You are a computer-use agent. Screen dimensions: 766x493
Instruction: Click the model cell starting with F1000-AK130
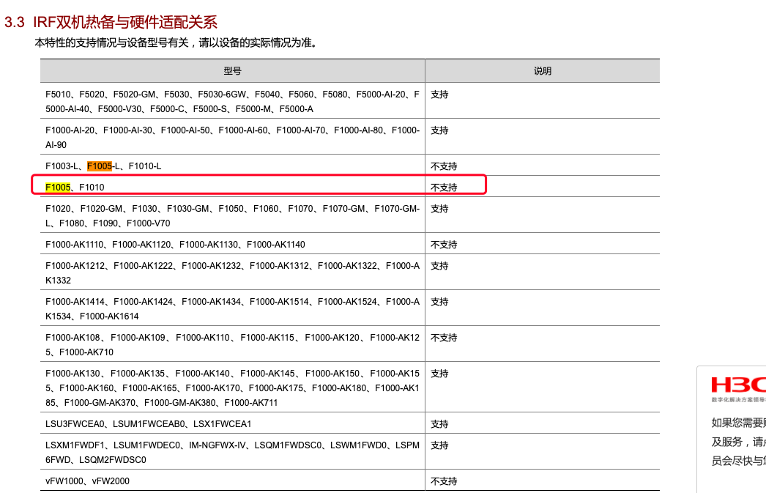(x=233, y=388)
